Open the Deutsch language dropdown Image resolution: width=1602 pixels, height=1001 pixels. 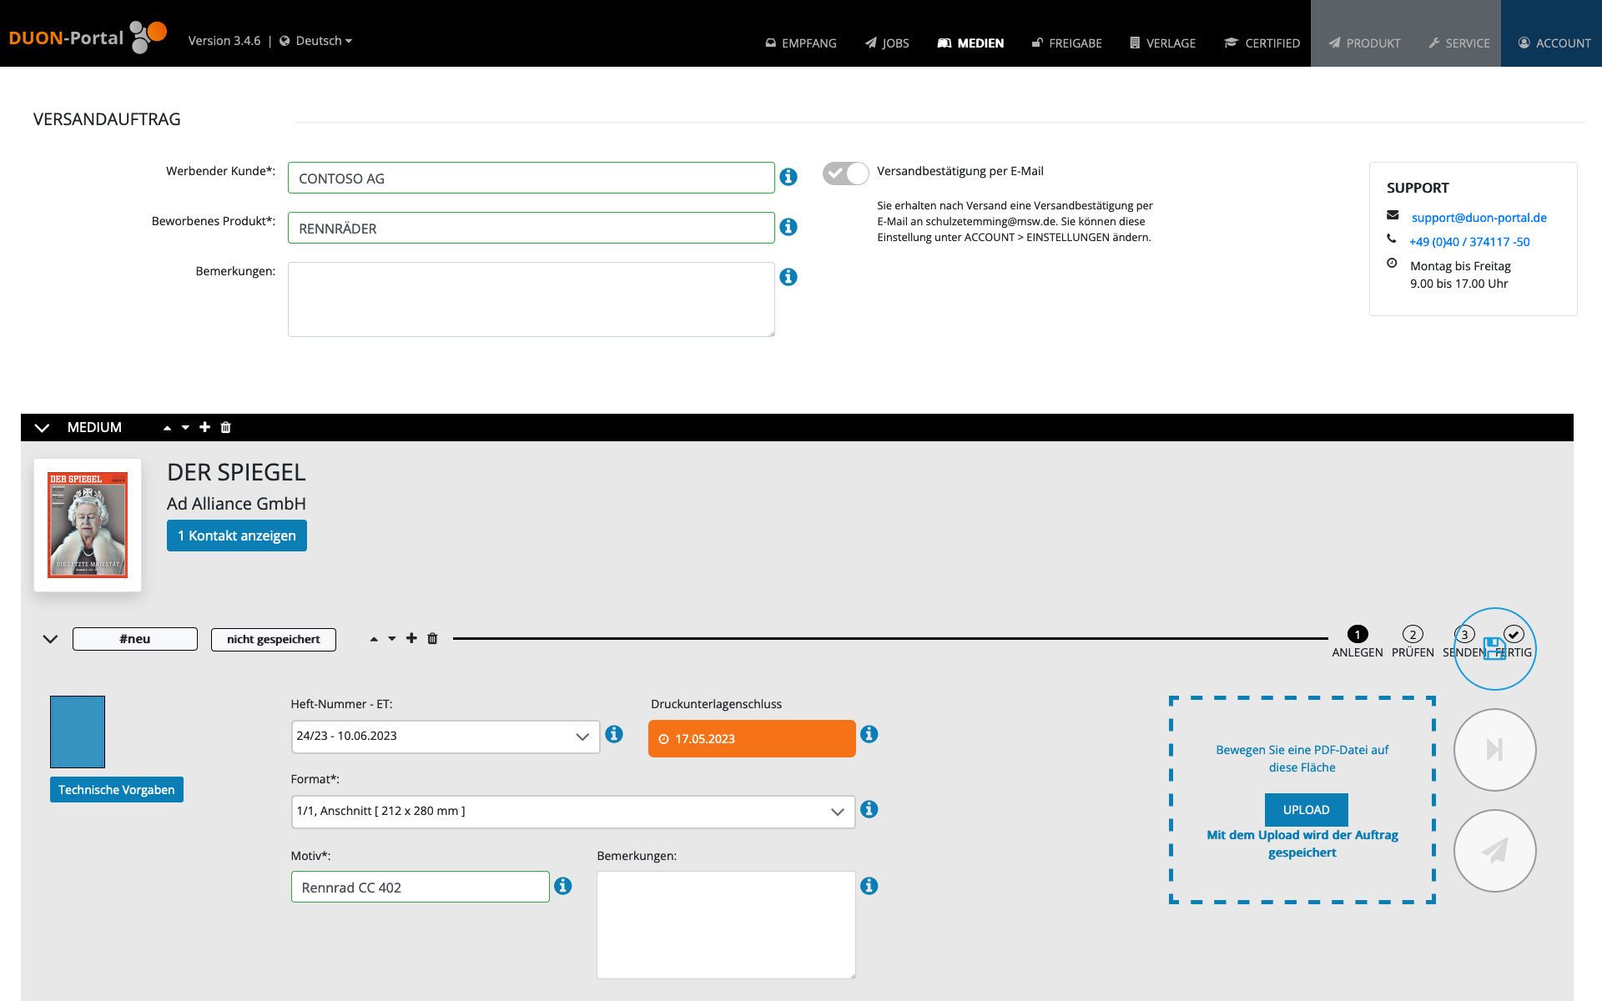tap(316, 41)
